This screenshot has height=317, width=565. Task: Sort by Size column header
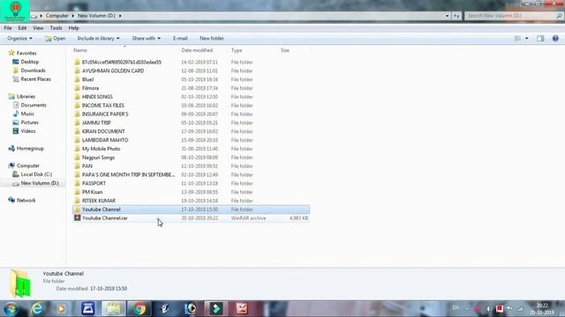(x=285, y=50)
